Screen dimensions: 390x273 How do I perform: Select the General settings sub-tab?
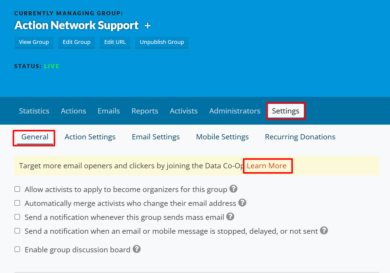click(35, 137)
